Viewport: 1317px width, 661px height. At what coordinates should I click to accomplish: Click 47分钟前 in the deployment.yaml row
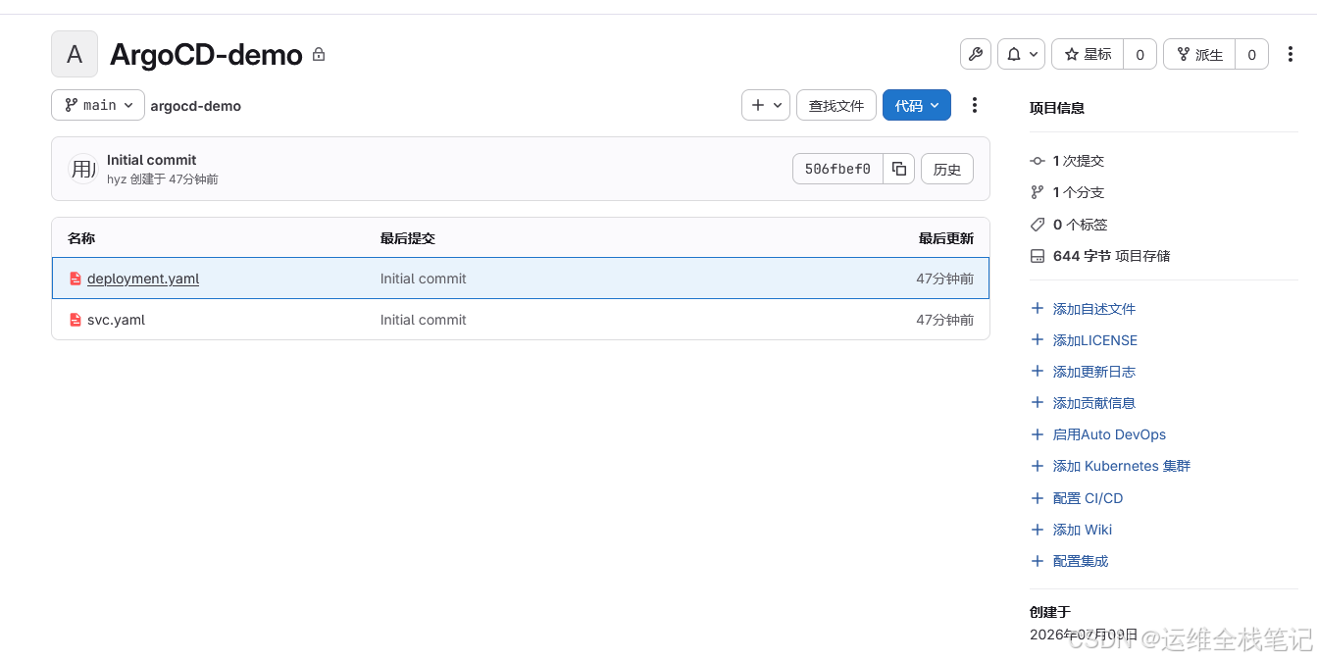[945, 279]
